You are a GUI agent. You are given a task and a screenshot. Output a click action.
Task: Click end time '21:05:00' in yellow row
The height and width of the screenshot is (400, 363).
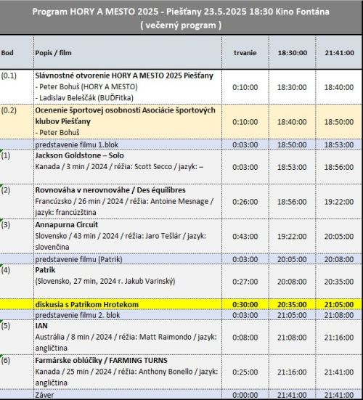pyautogui.click(x=339, y=304)
